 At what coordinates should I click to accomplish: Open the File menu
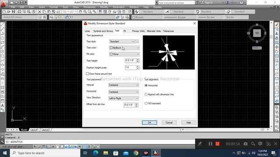pos(13,7)
